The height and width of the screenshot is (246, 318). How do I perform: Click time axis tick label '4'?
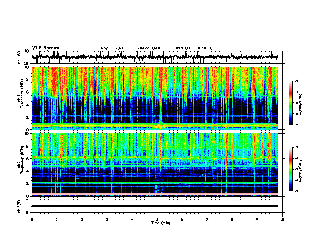click(x=132, y=219)
